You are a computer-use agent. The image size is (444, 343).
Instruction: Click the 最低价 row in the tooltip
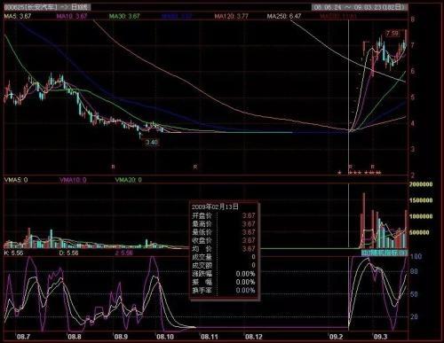pyautogui.click(x=224, y=232)
